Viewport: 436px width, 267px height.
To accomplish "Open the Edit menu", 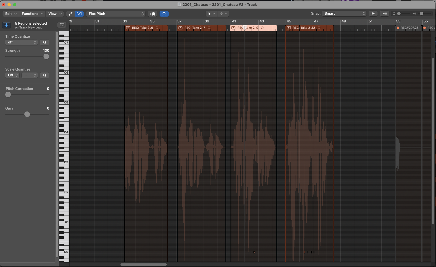I will [11, 14].
